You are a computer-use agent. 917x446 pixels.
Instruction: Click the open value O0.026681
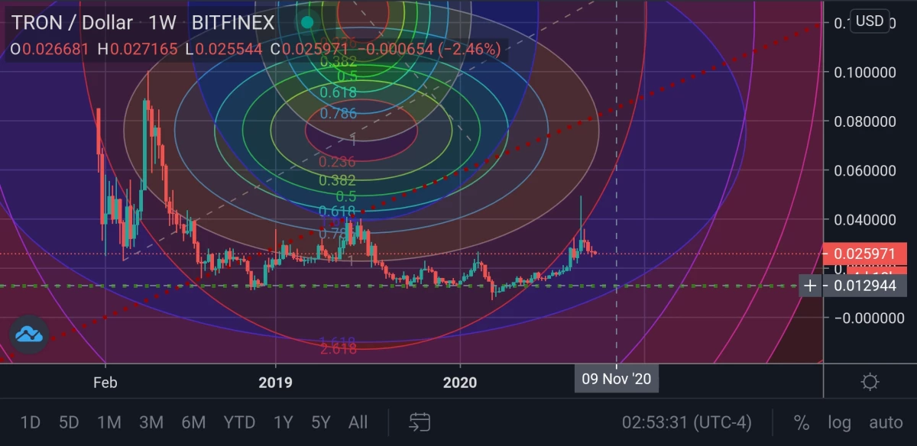[x=50, y=49]
